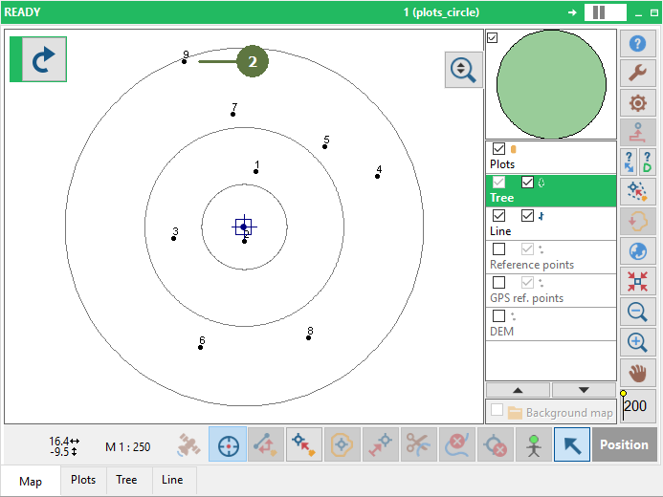Enable the DEM layer checkbox

(499, 315)
